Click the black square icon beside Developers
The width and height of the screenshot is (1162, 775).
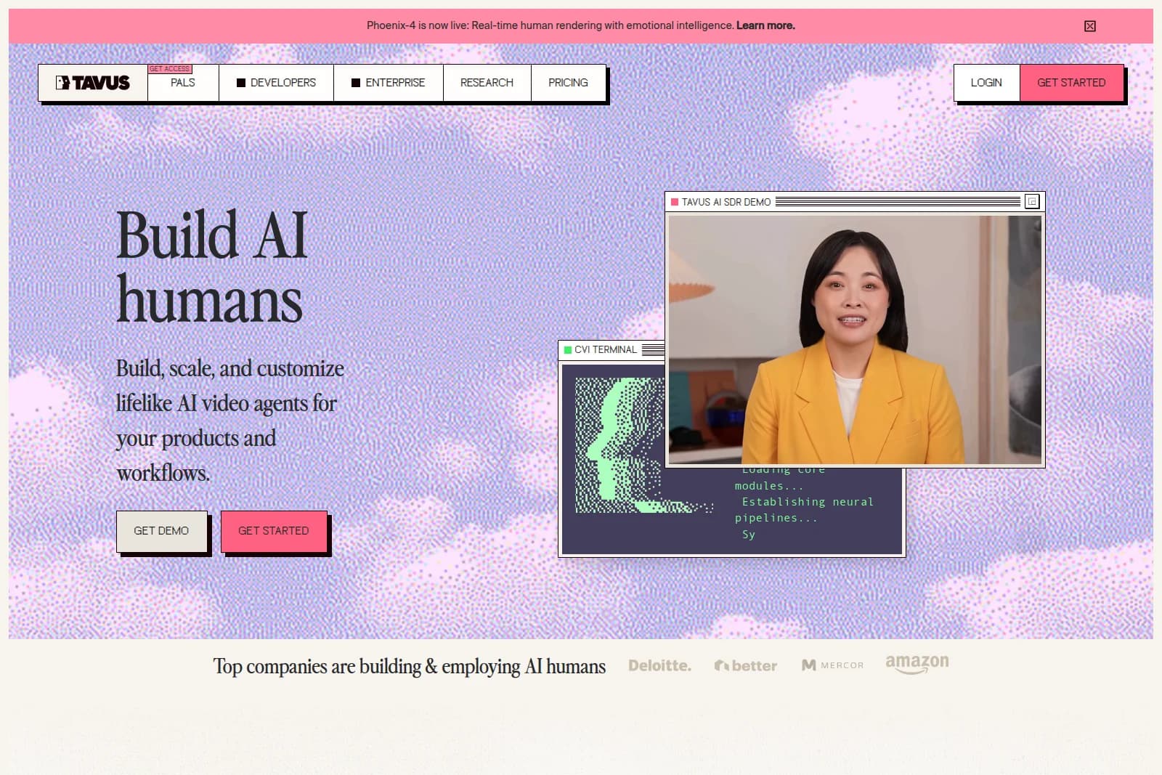[x=240, y=82]
